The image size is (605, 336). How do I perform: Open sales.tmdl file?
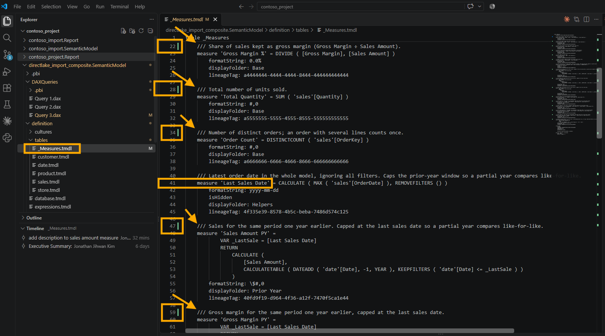coord(48,182)
